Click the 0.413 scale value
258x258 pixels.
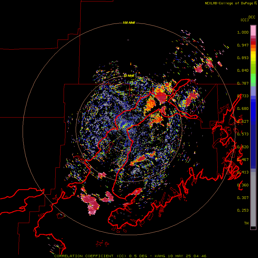pyautogui.click(x=243, y=172)
